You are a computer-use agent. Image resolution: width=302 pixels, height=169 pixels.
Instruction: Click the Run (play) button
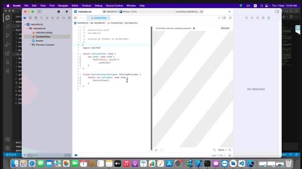click(67, 12)
